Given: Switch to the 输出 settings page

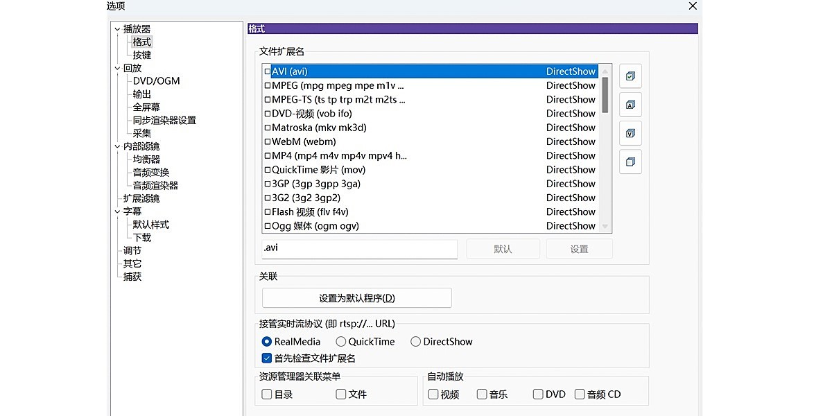Looking at the screenshot, I should pos(141,94).
